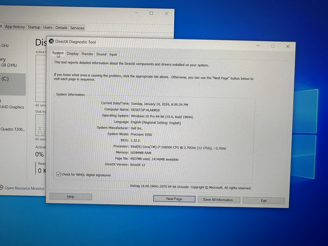Open the Input tab
328x246 pixels.
[x=113, y=54]
